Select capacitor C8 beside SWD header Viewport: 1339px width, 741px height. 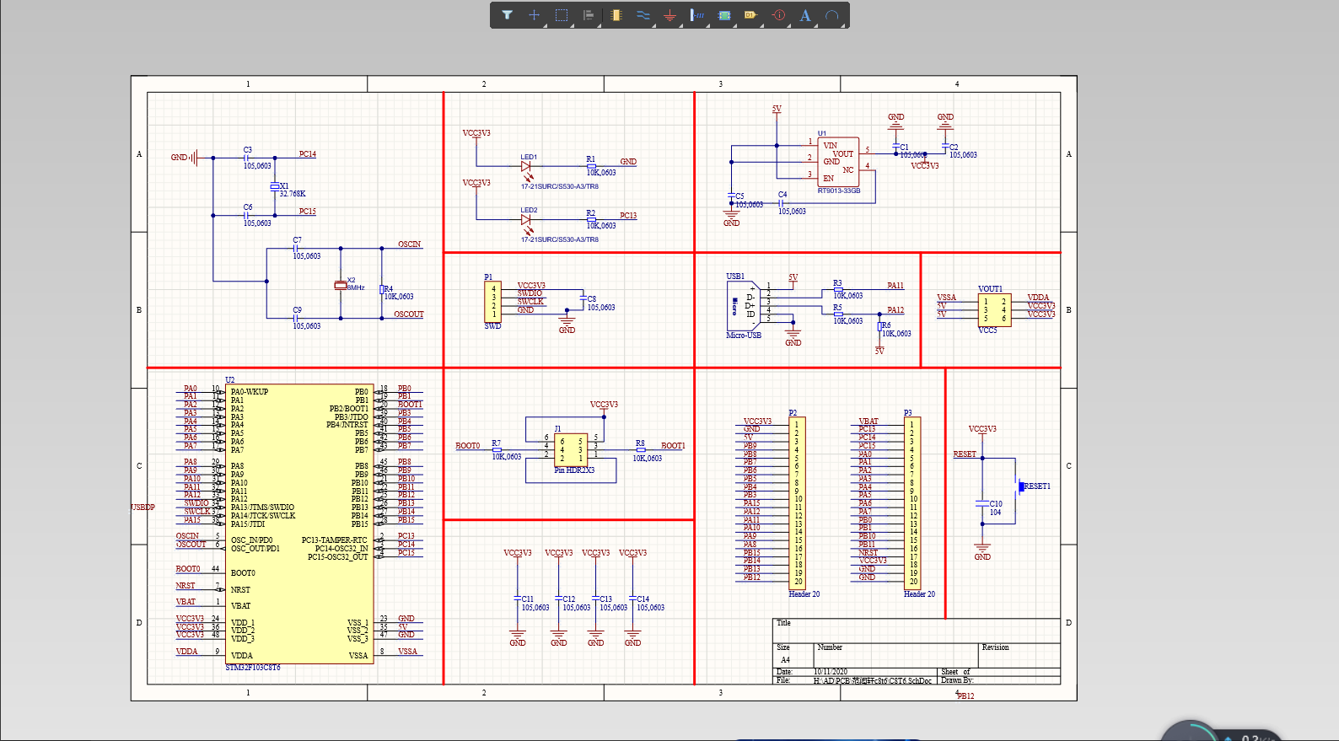(x=583, y=298)
